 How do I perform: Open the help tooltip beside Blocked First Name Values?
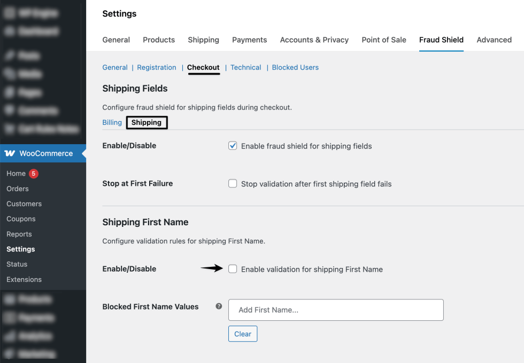tap(219, 306)
